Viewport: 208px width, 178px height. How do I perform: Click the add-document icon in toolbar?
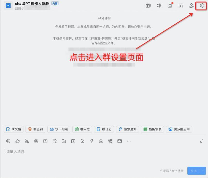click(x=55, y=141)
